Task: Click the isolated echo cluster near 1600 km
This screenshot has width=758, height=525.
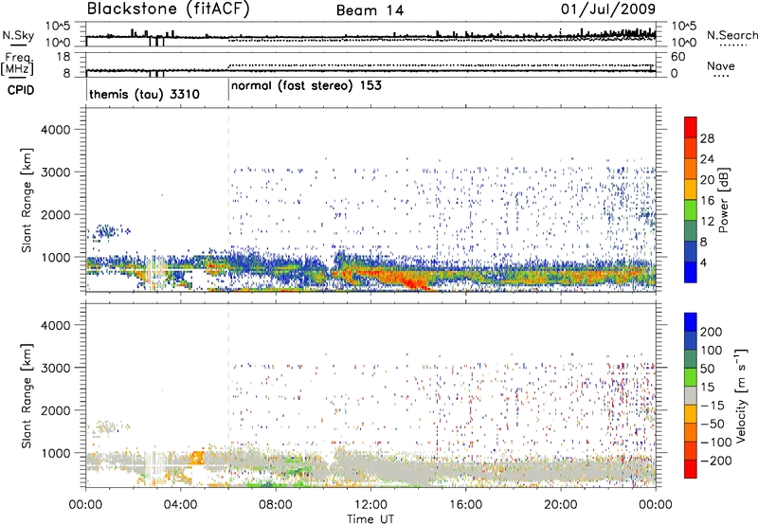Action: point(107,232)
